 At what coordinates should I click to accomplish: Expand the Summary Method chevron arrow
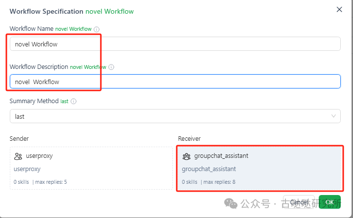point(334,116)
